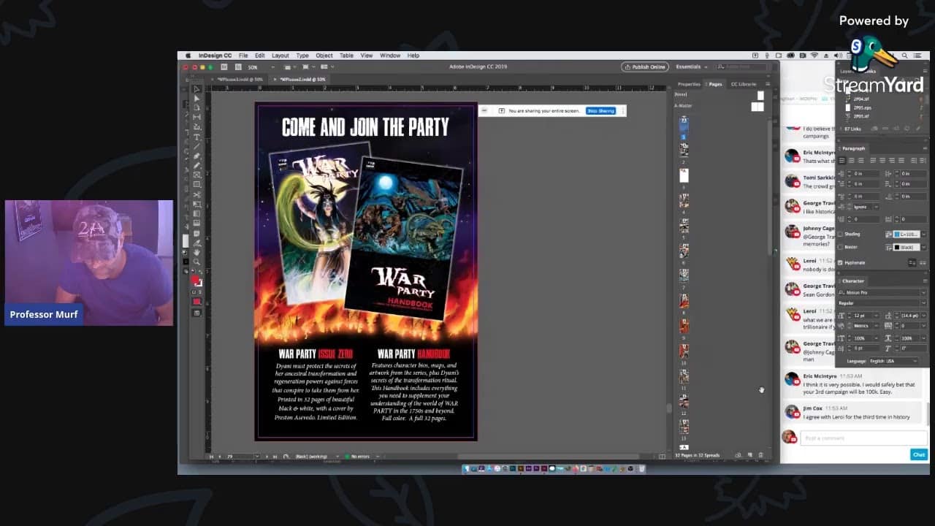Select the Type tool
Image resolution: width=935 pixels, height=526 pixels.
click(x=196, y=137)
